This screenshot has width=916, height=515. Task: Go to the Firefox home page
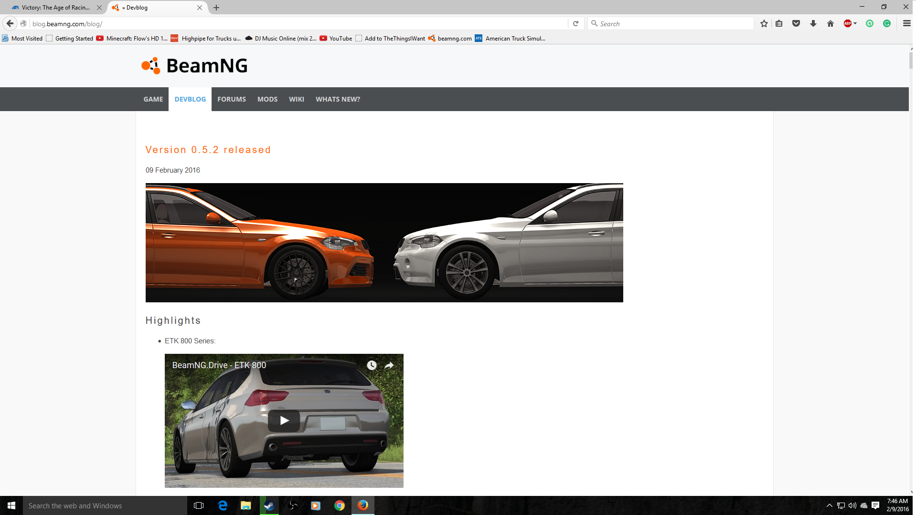831,23
